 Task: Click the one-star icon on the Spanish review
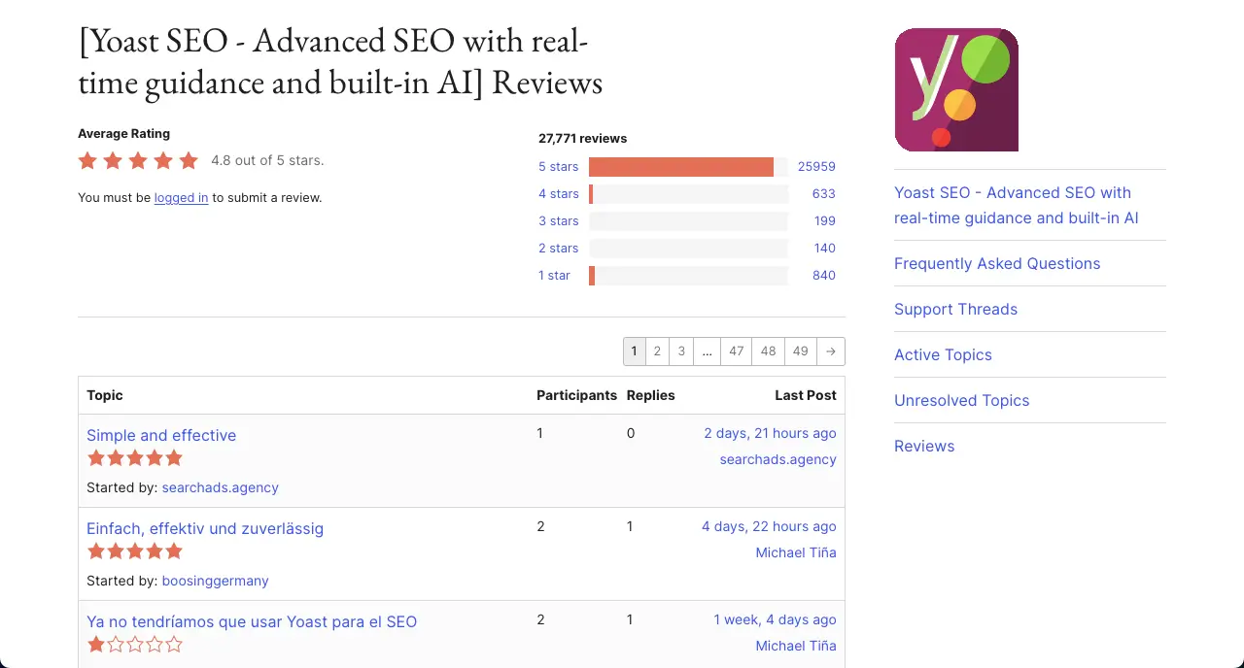pos(95,644)
